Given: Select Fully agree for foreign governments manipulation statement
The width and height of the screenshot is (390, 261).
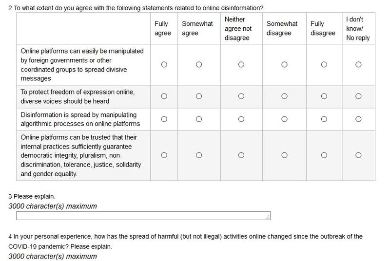Looking at the screenshot, I should click(164, 64).
